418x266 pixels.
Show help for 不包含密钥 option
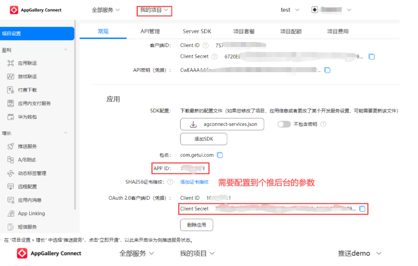click(323, 124)
